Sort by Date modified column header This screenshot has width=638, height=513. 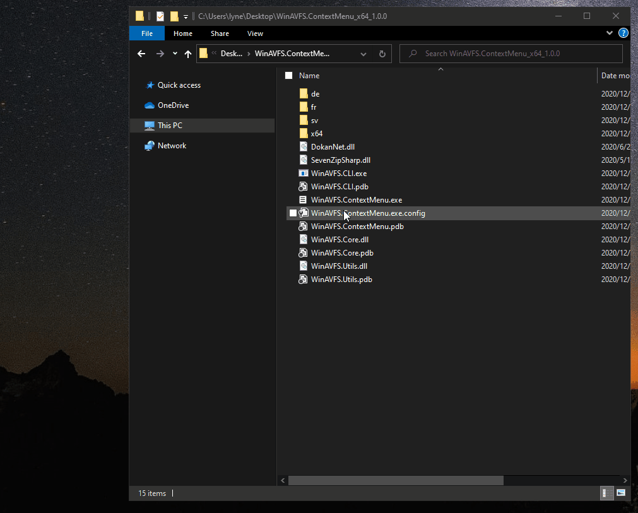[x=615, y=76]
